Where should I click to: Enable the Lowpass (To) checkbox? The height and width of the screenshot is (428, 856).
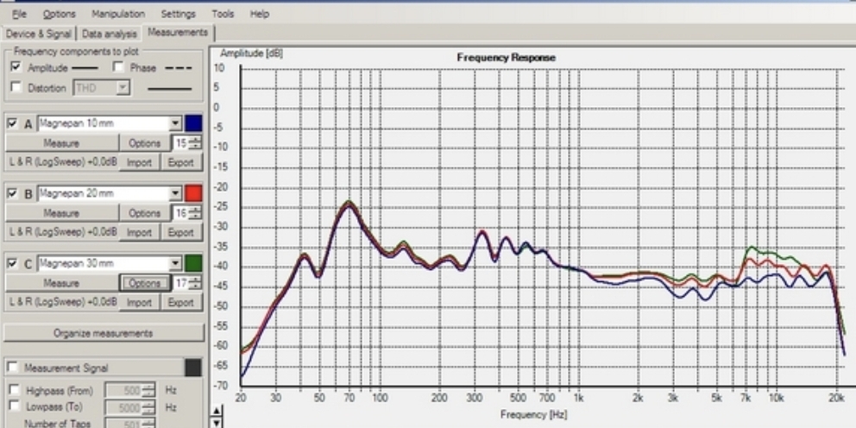(15, 406)
